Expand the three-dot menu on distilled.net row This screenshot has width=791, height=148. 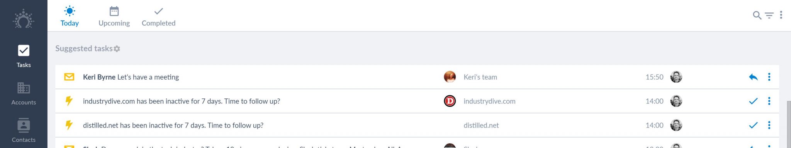coord(769,125)
